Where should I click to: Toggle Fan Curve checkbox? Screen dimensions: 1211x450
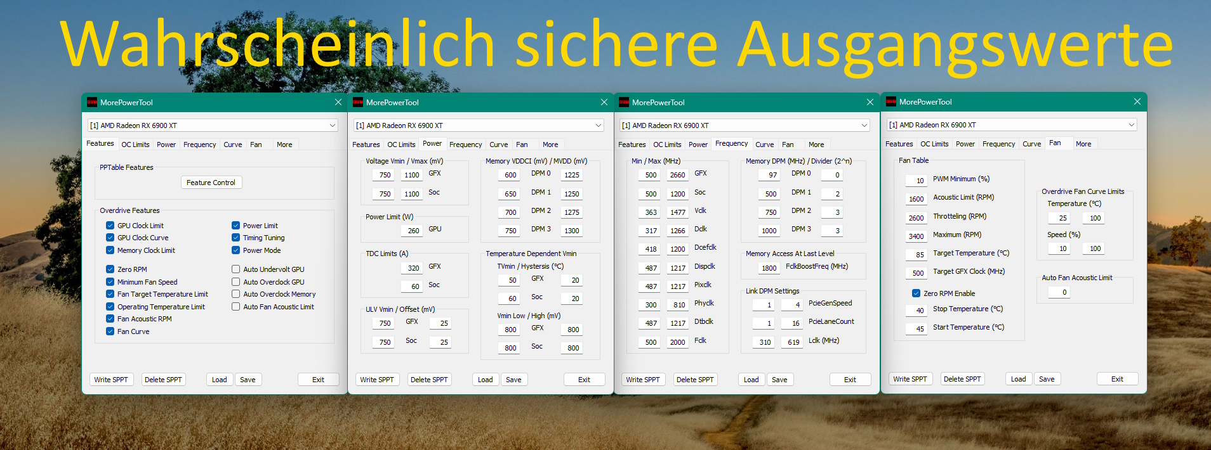click(110, 331)
